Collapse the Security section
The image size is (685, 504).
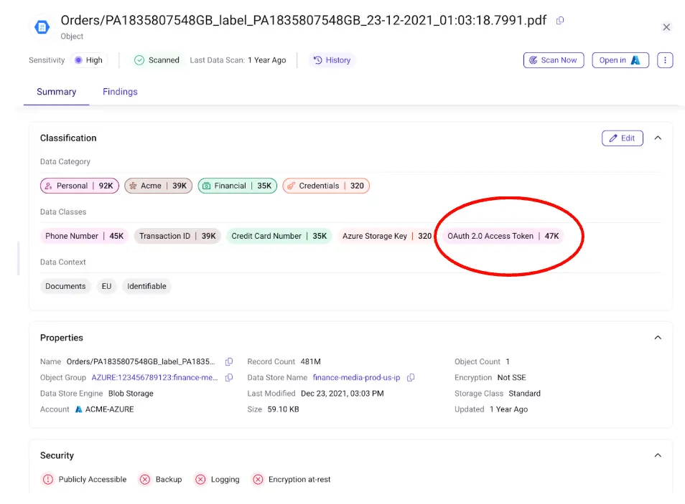click(658, 455)
